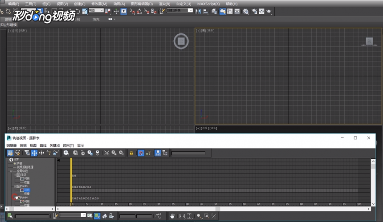
Task: Click the yellow time slider bar
Action: (x=71, y=181)
